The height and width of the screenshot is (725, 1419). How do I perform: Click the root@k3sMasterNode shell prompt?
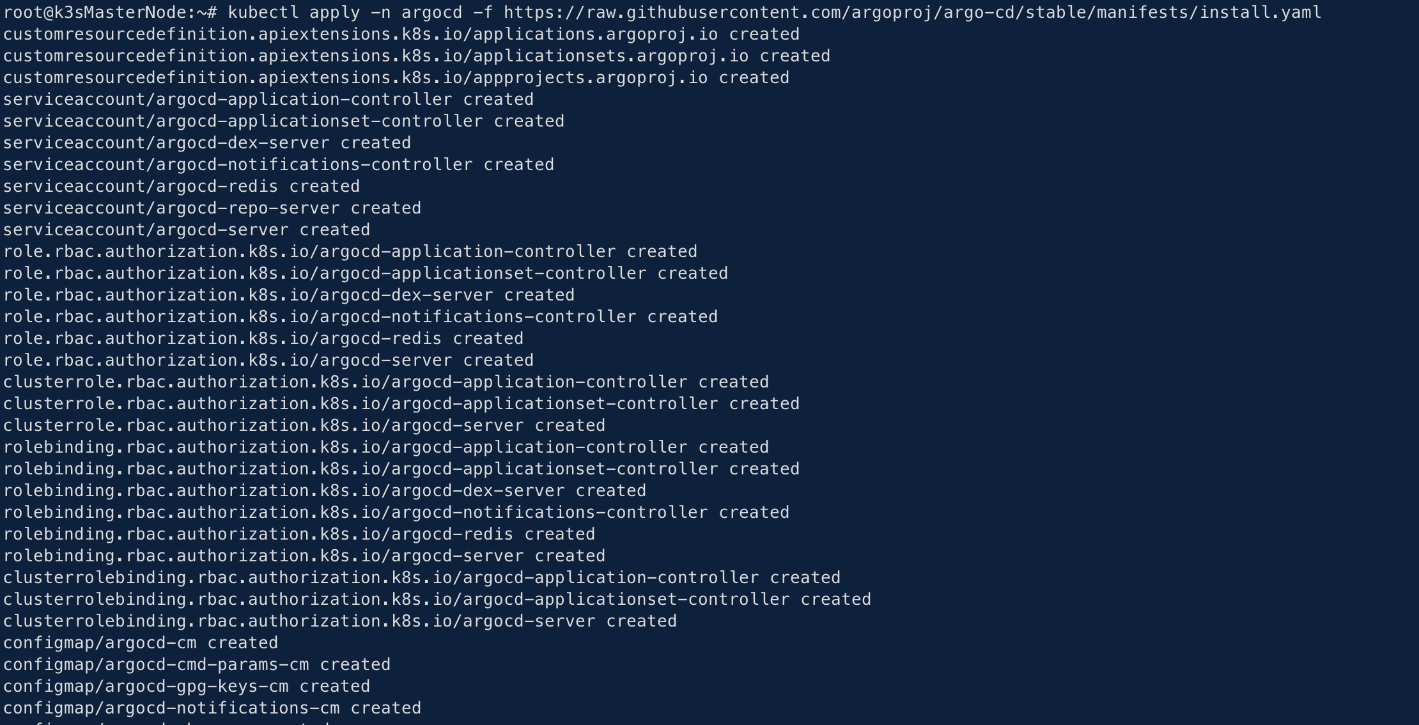tap(110, 12)
